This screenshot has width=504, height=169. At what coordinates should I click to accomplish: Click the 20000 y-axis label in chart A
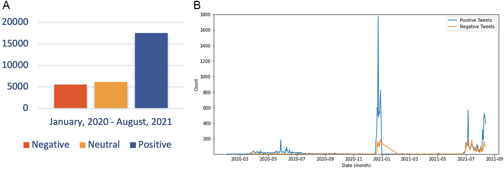pos(15,22)
